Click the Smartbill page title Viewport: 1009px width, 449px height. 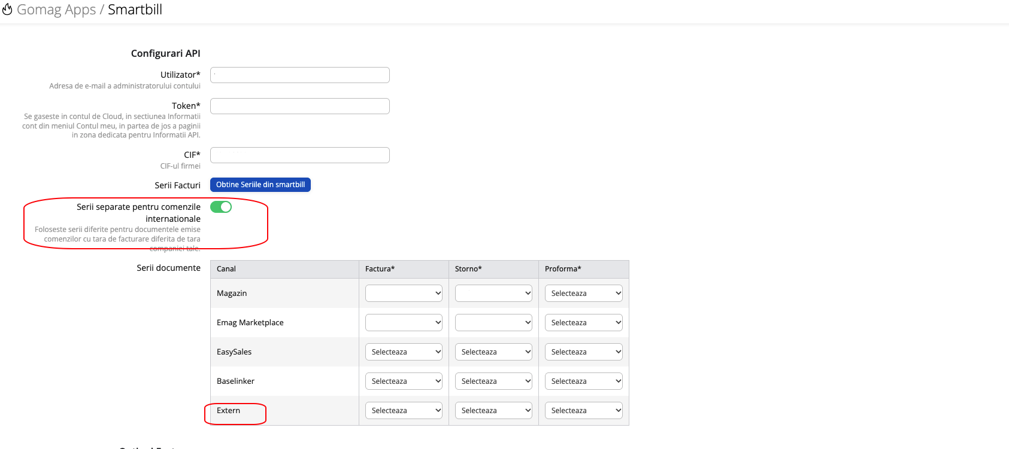click(135, 10)
